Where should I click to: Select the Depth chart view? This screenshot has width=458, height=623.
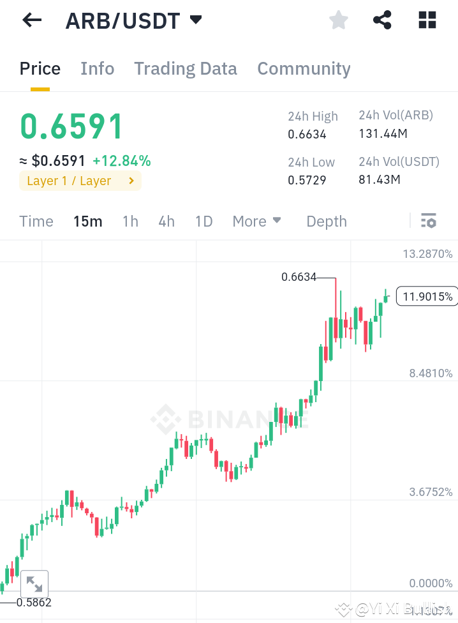tap(326, 221)
